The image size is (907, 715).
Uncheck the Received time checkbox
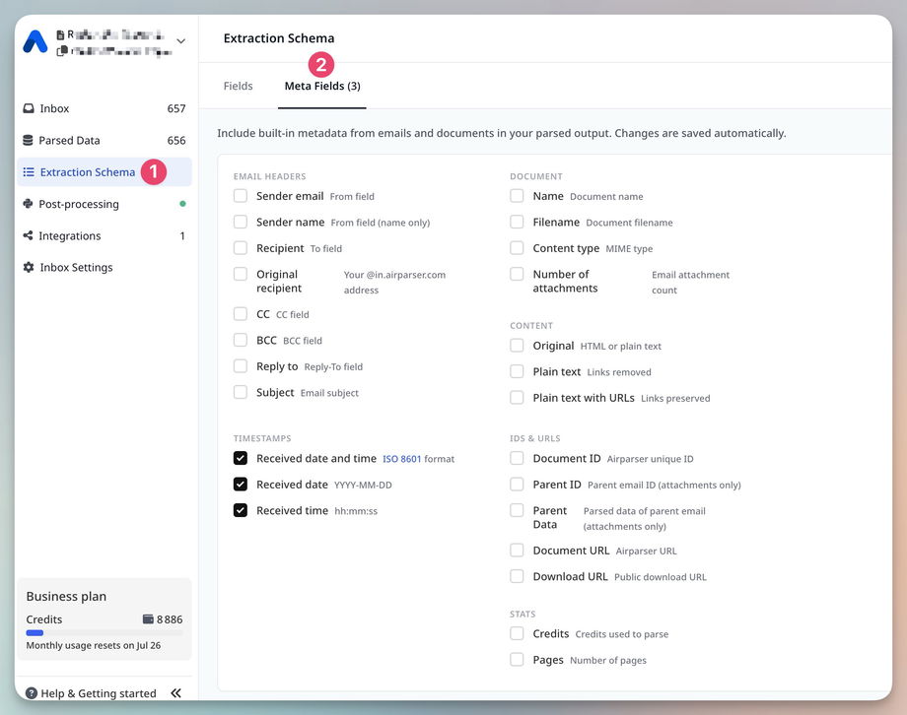click(x=240, y=510)
